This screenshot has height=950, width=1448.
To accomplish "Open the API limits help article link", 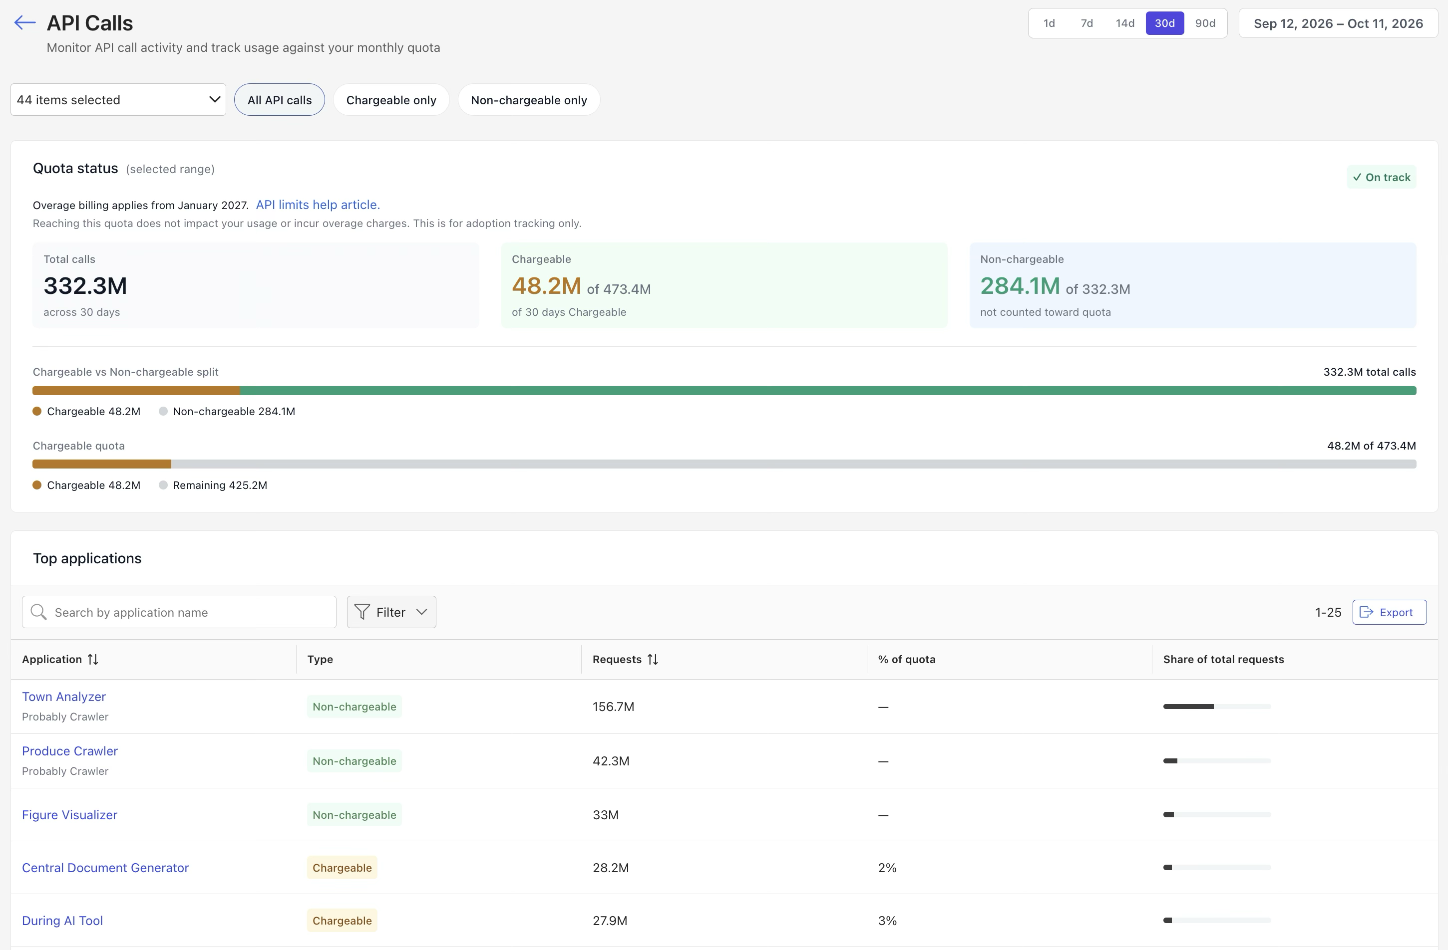I will click(318, 205).
